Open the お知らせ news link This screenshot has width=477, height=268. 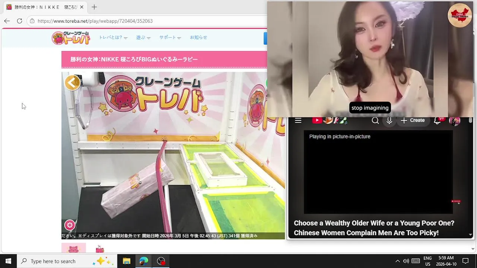coord(198,37)
